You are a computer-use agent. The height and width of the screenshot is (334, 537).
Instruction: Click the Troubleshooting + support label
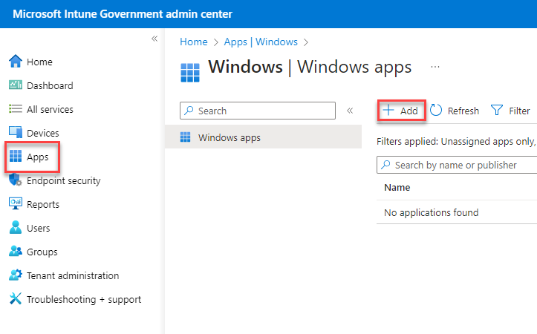pos(84,299)
